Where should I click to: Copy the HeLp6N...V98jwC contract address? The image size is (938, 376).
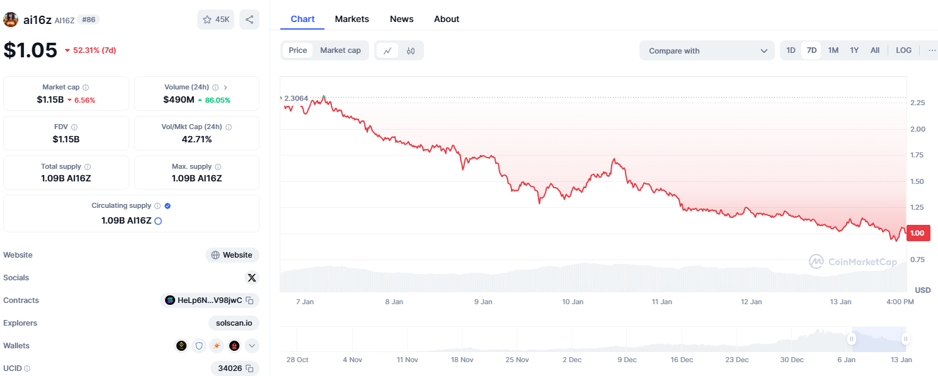(249, 300)
